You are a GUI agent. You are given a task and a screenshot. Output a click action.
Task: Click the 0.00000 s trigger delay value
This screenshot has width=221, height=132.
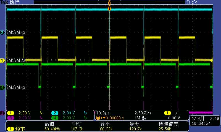115,118
